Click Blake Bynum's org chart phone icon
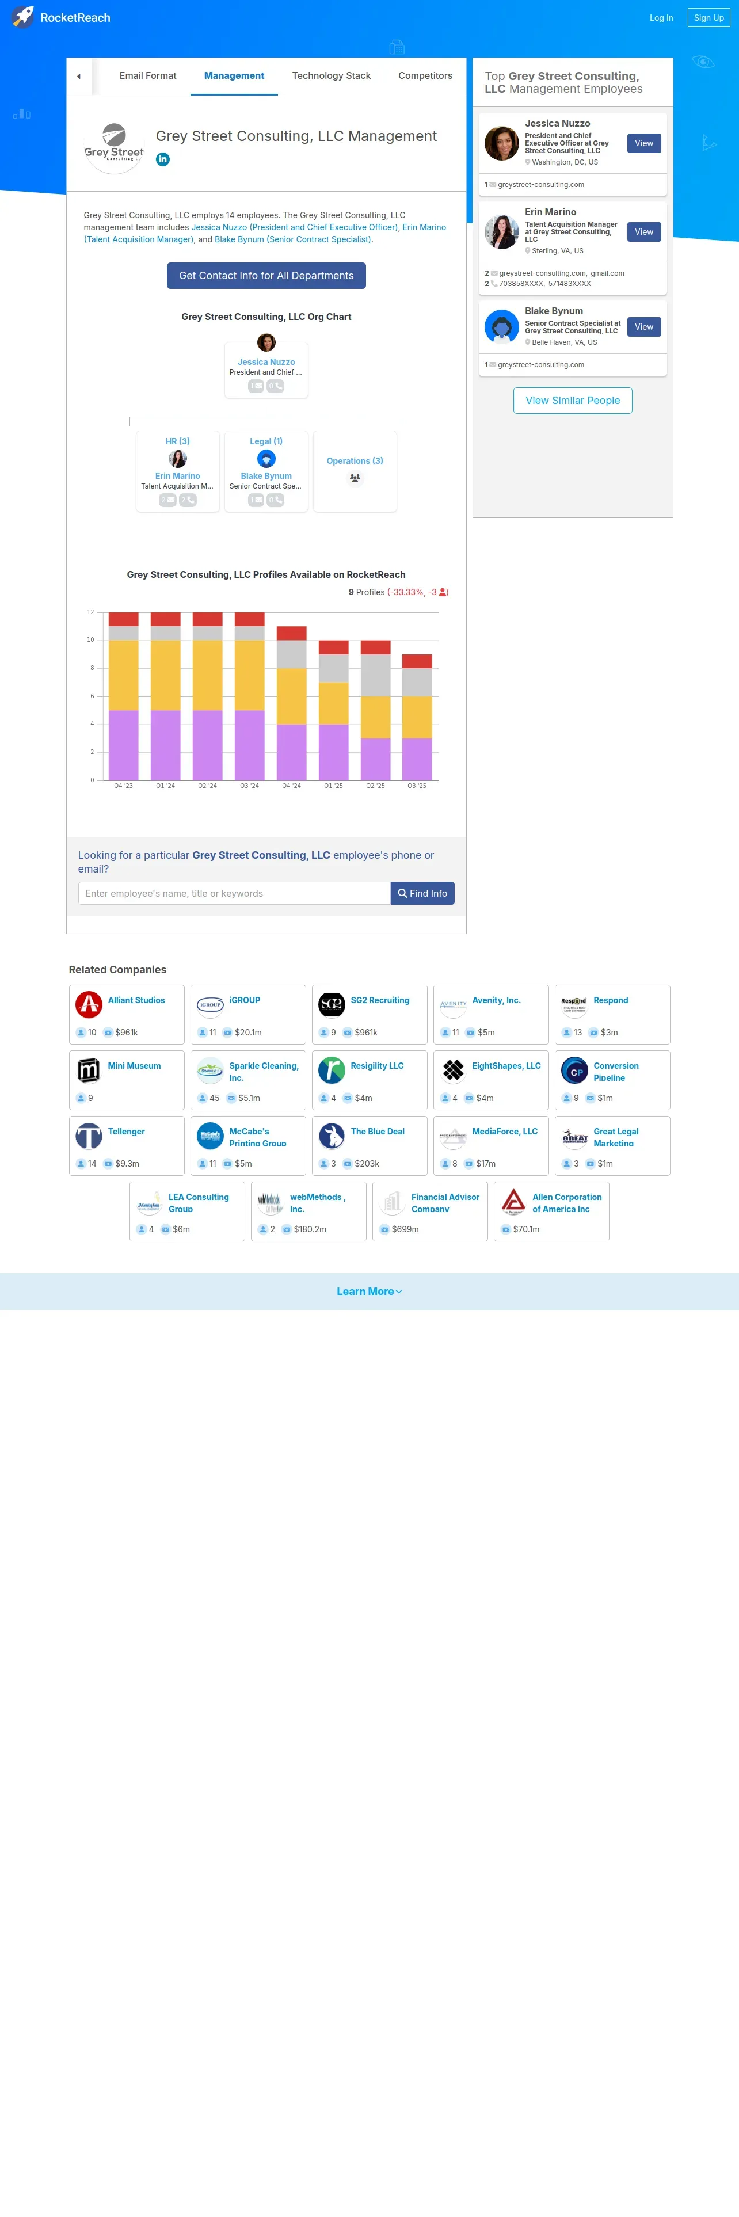The height and width of the screenshot is (2217, 739). 275,500
